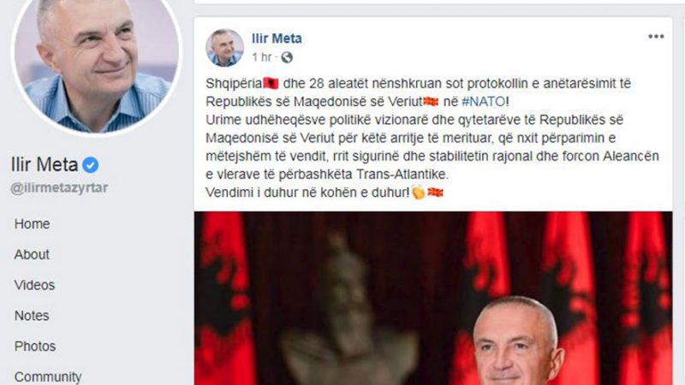This screenshot has height=385, width=685.
Task: Open the small post author avatar
Action: 224,48
